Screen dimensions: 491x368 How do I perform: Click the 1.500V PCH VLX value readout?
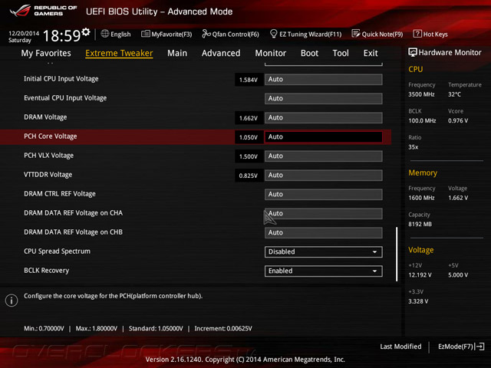[249, 156]
